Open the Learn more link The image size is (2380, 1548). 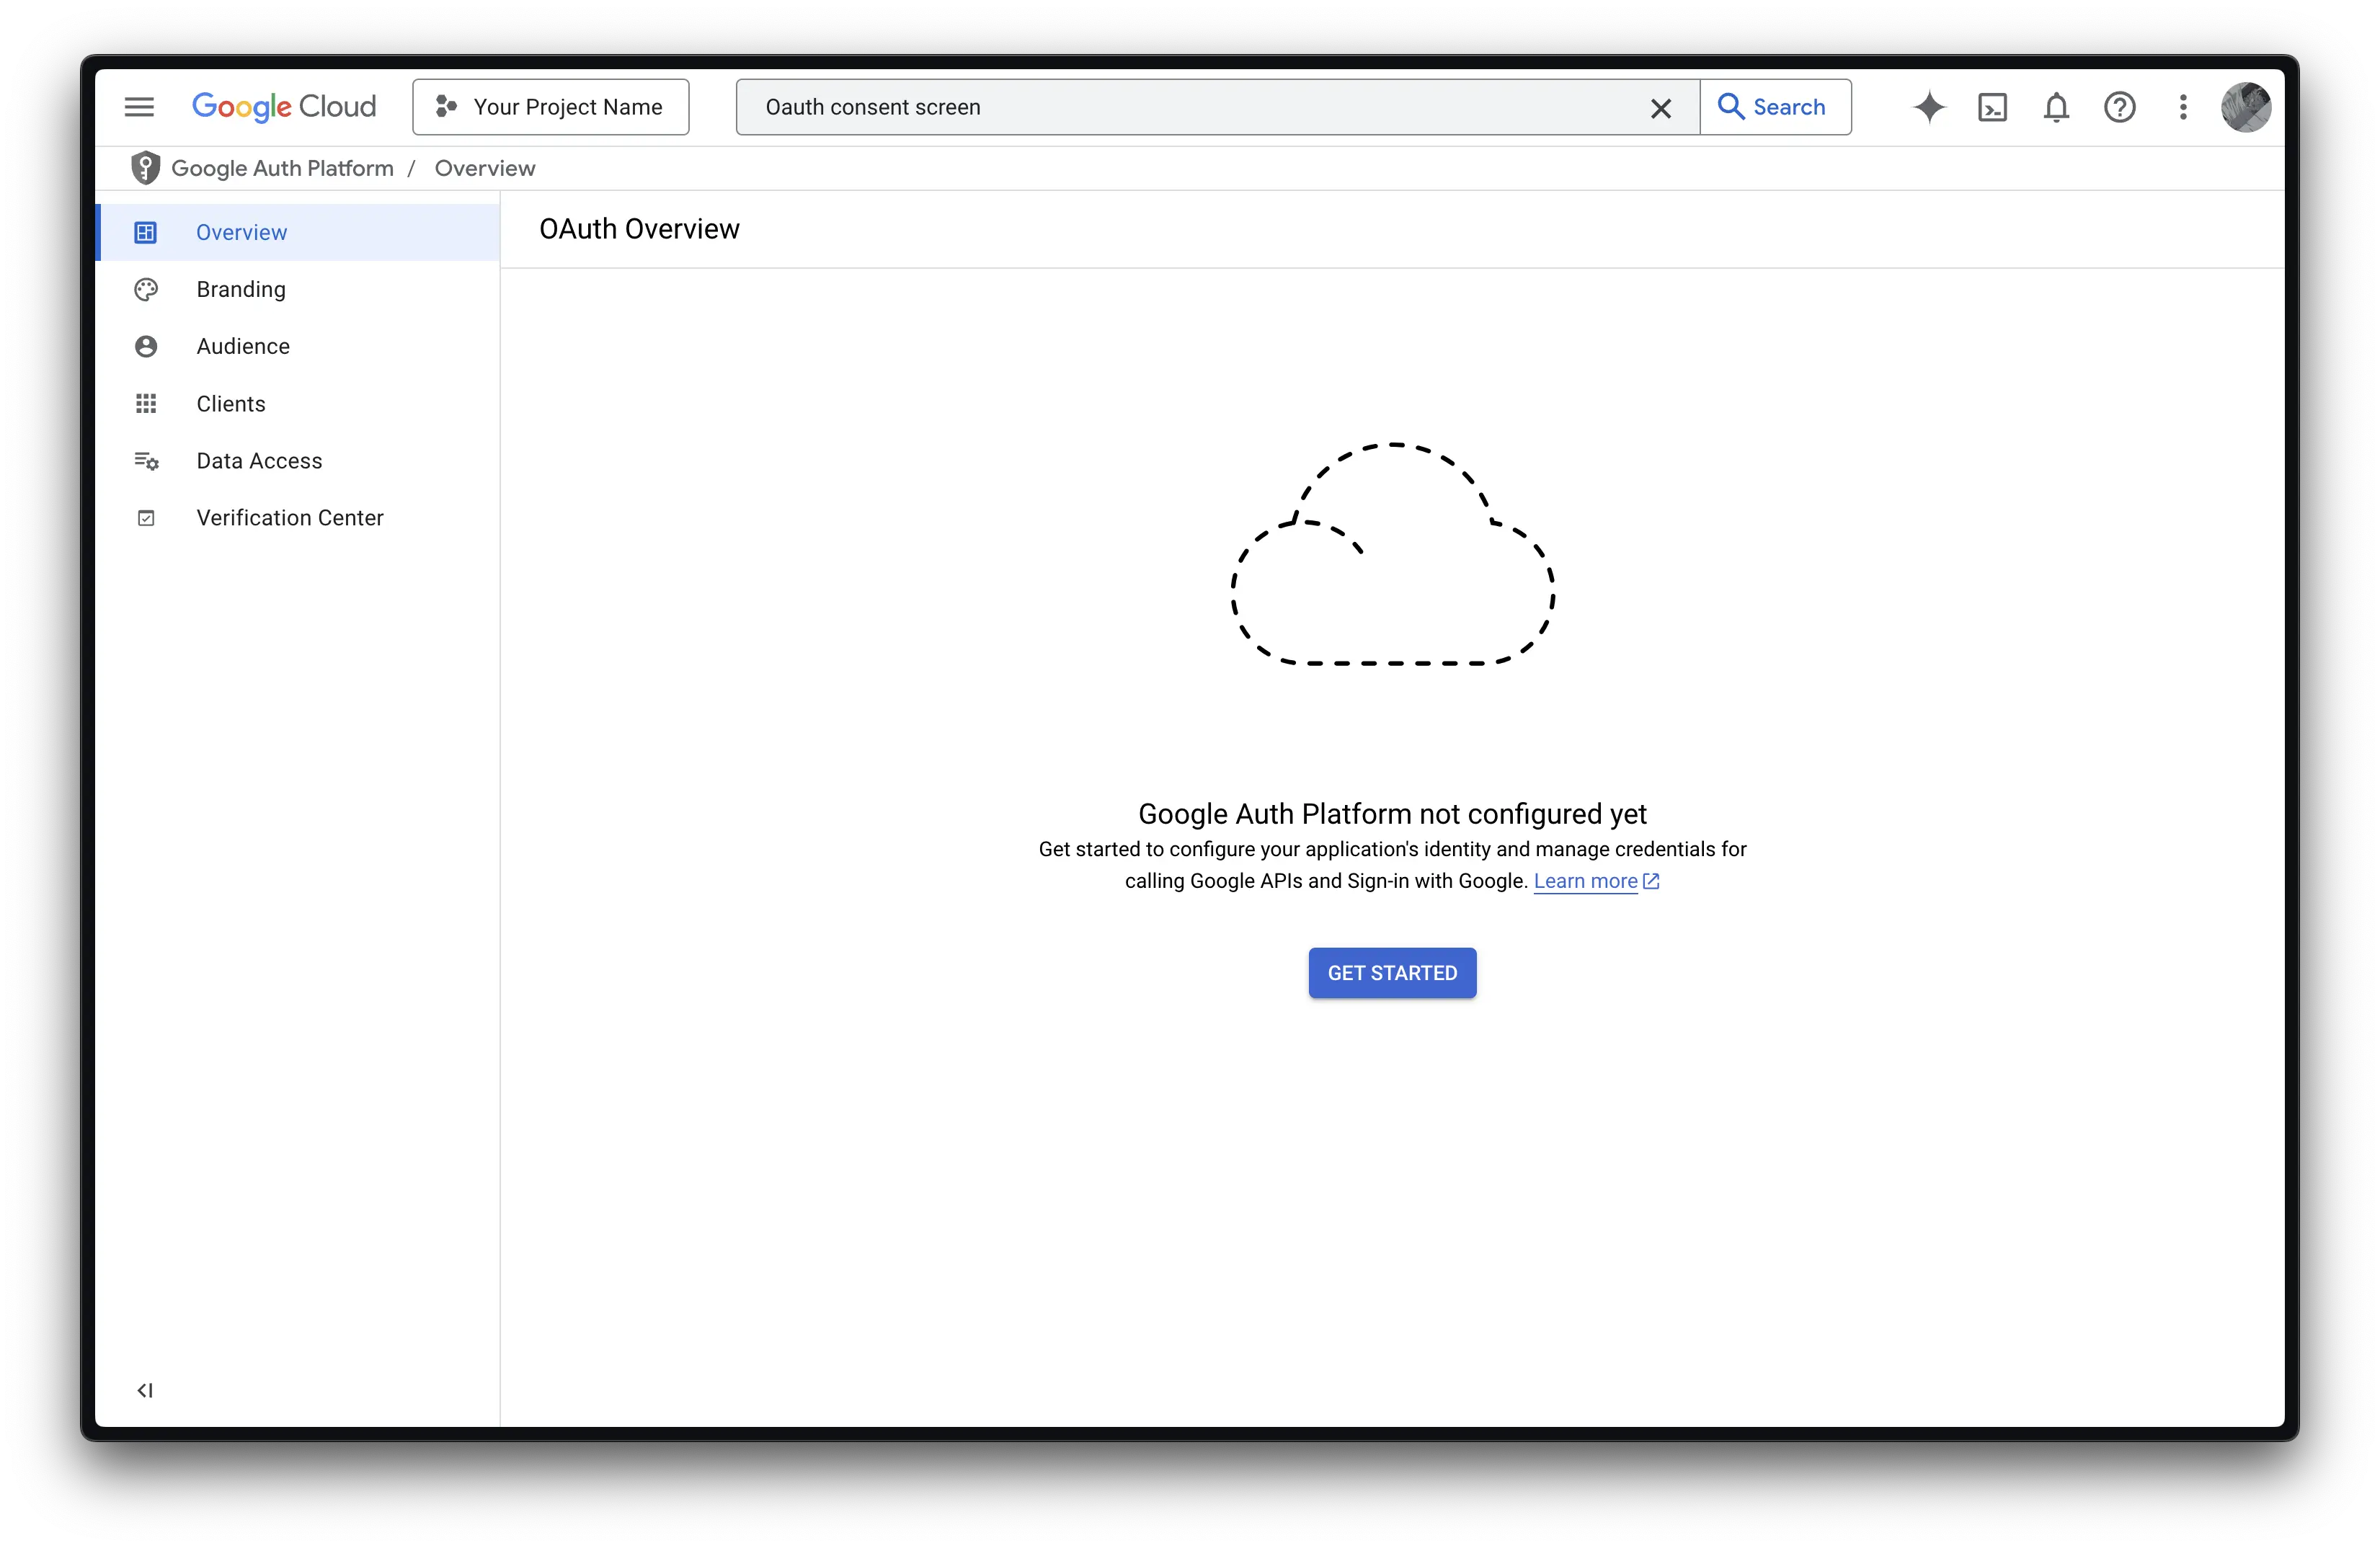[1586, 881]
